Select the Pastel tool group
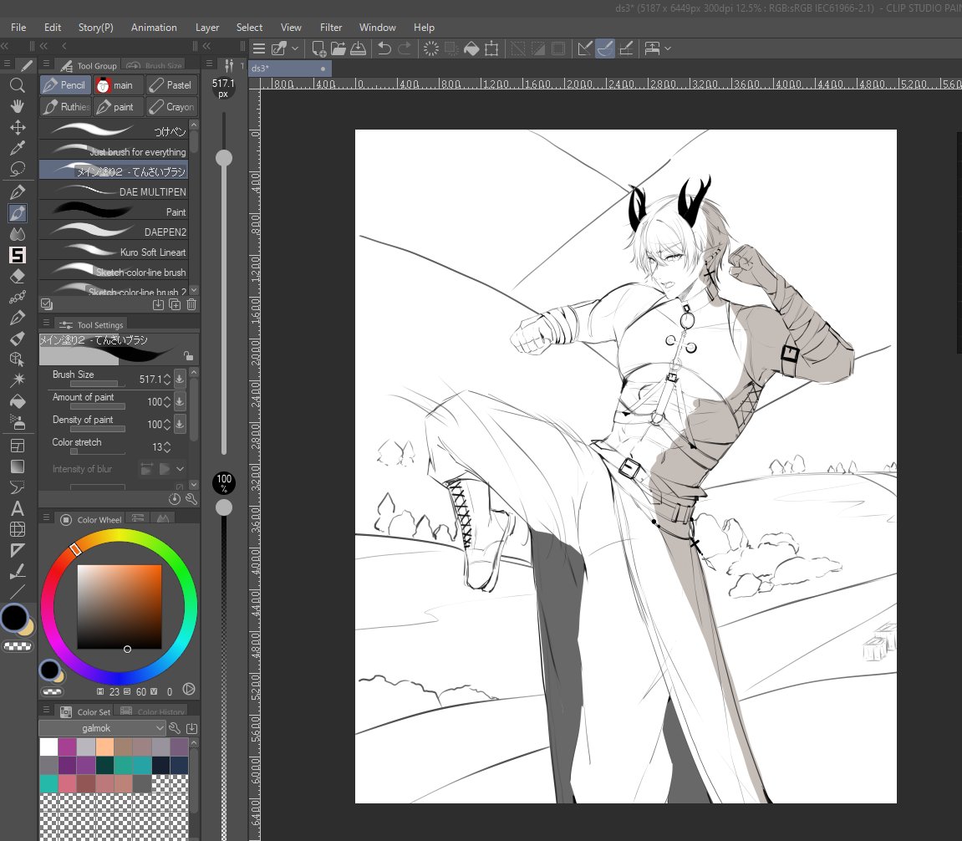962x841 pixels. pos(172,85)
